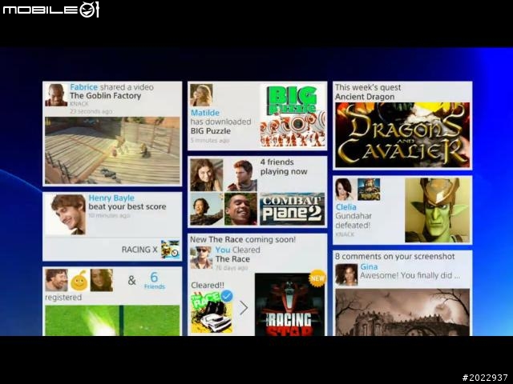Click the blue checkmark badge on The Race

(x=227, y=296)
